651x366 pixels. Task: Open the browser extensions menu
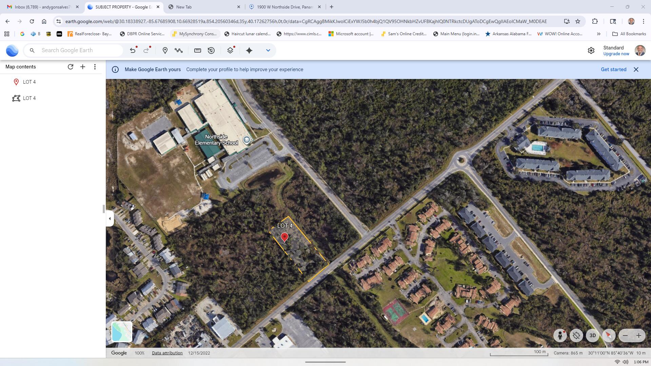pos(595,21)
